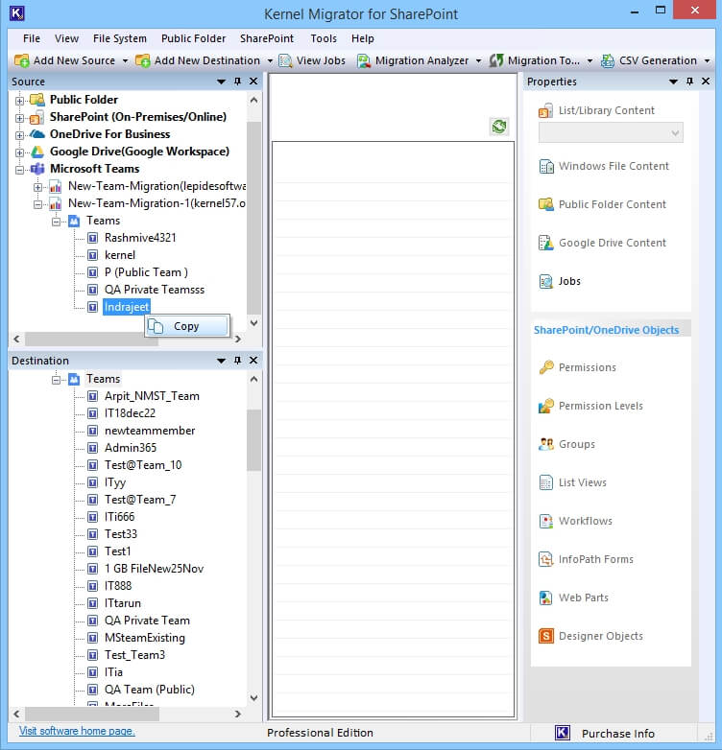Screen dimensions: 722x750
Task: Expand the OneDrive For Business node
Action: click(19, 135)
